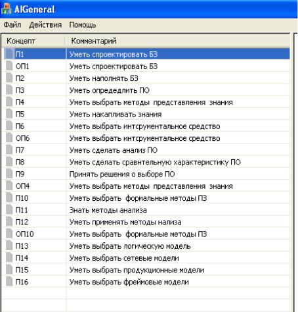Screen dimensions: 298x312
Task: Click the document icon of row П2
Action: 9,78
